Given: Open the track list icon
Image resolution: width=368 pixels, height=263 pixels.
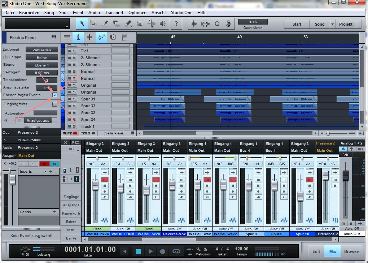Looking at the screenshot, I should [x=67, y=37].
